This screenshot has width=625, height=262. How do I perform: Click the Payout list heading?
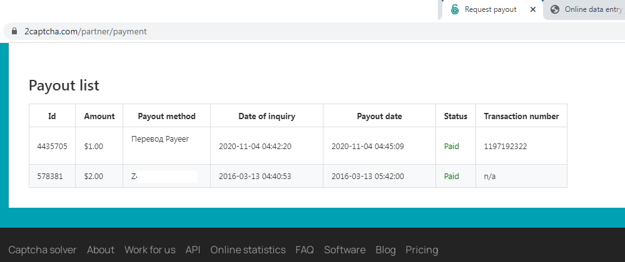pyautogui.click(x=64, y=85)
